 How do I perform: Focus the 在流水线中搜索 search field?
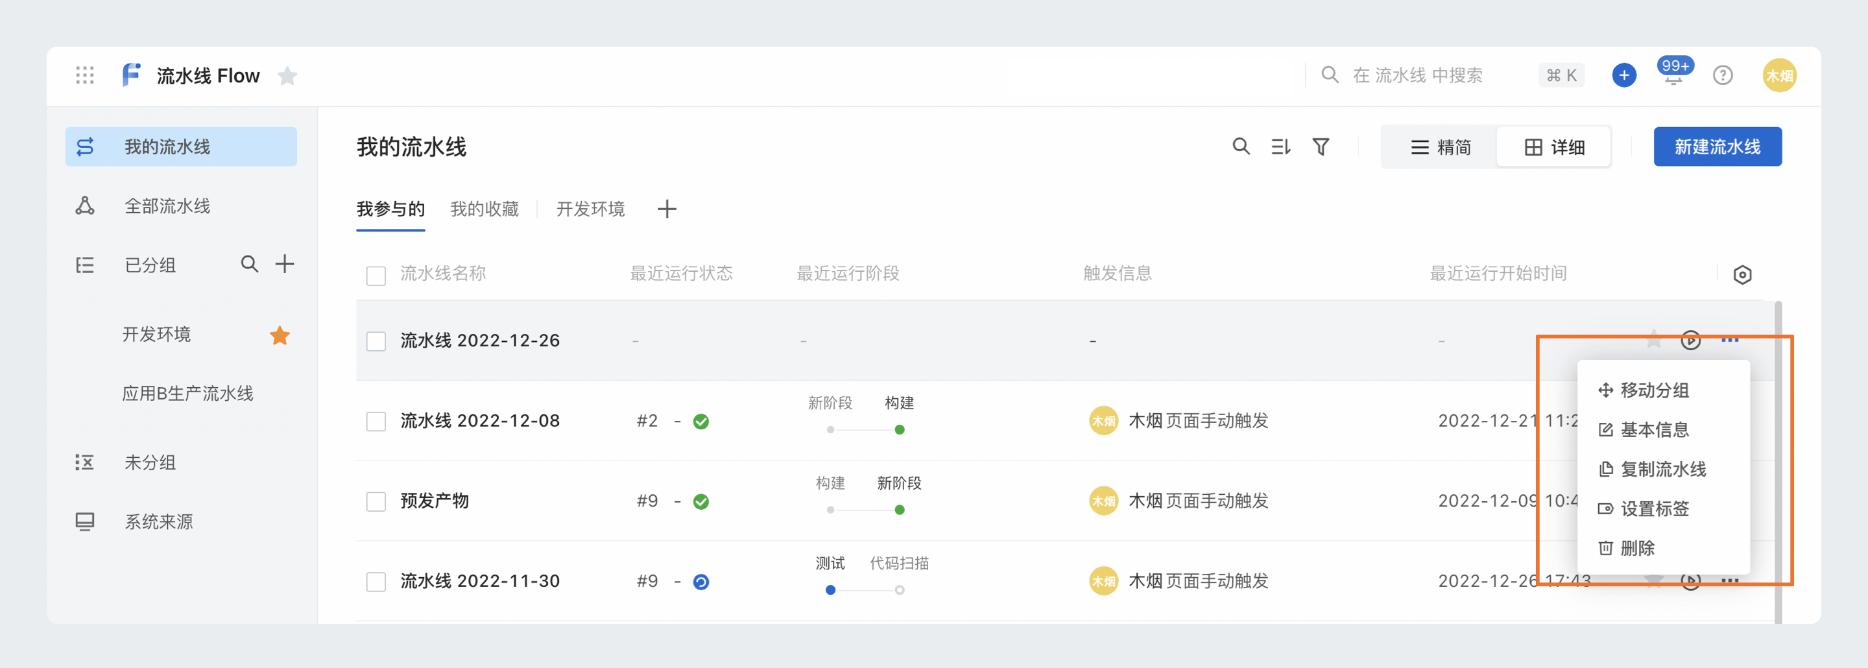point(1417,75)
